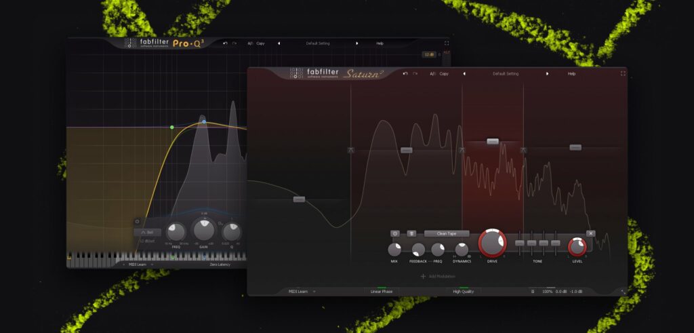Image resolution: width=694 pixels, height=333 pixels.
Task: Click the Saturn resize corner handle
Action: pos(624,292)
